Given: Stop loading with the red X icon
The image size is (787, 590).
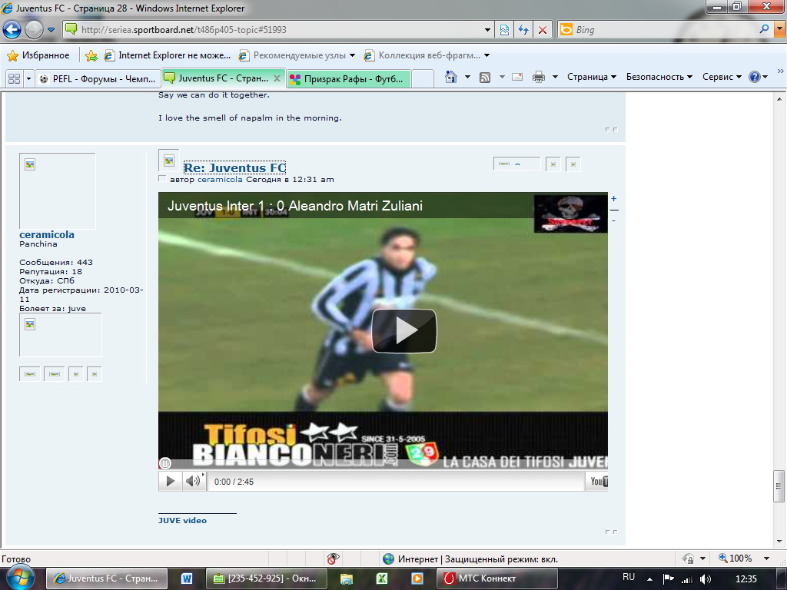Looking at the screenshot, I should tap(543, 30).
